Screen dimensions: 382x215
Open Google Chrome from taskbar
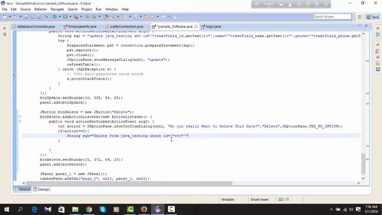point(89,209)
